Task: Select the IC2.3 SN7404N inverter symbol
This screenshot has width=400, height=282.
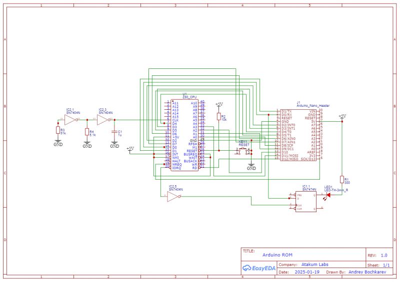Action: click(x=103, y=120)
